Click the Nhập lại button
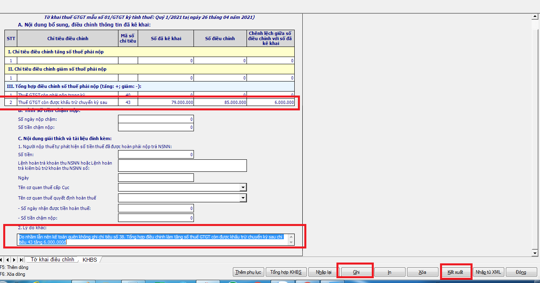Screen dimensions: 540x283 tap(324, 272)
